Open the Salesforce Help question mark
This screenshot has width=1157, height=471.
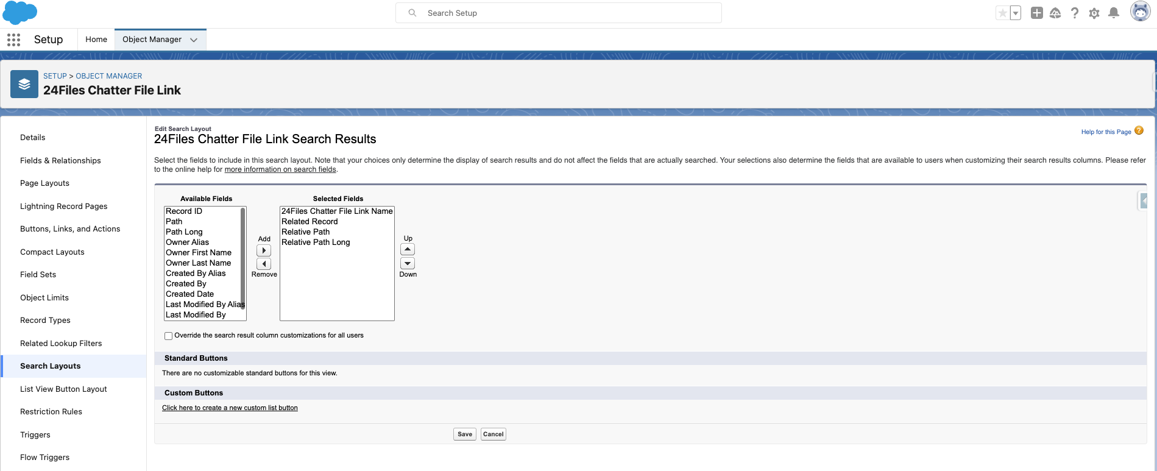(1075, 13)
